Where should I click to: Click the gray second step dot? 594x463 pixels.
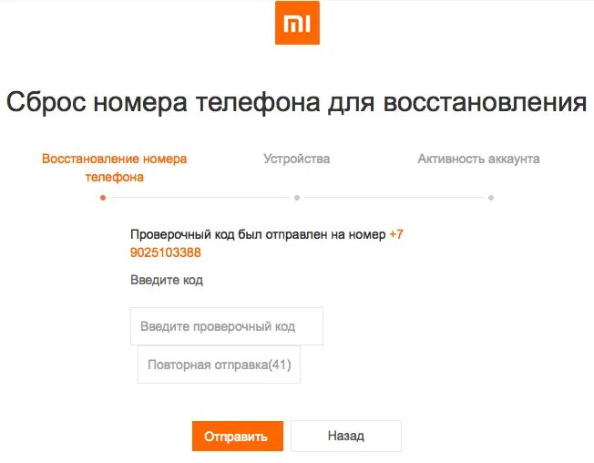click(297, 198)
